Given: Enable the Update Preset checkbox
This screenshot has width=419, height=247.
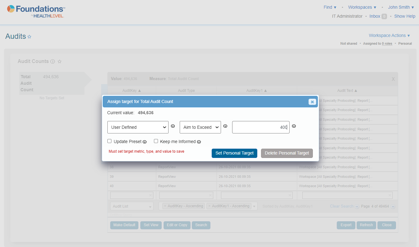Looking at the screenshot, I should coord(110,141).
